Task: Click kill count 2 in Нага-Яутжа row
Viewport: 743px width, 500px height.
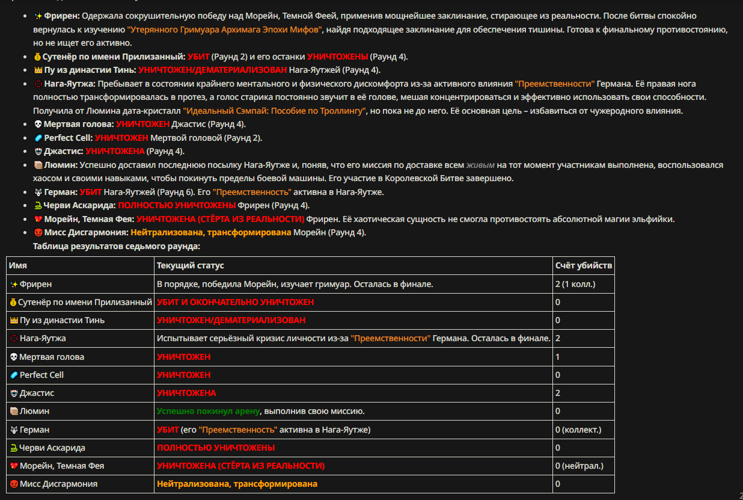Action: [x=558, y=339]
